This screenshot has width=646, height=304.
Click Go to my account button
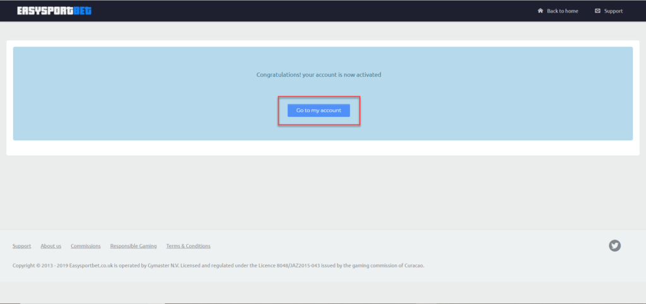click(x=319, y=110)
